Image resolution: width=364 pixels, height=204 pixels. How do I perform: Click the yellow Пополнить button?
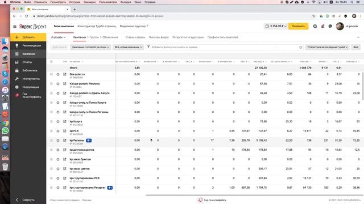298,26
